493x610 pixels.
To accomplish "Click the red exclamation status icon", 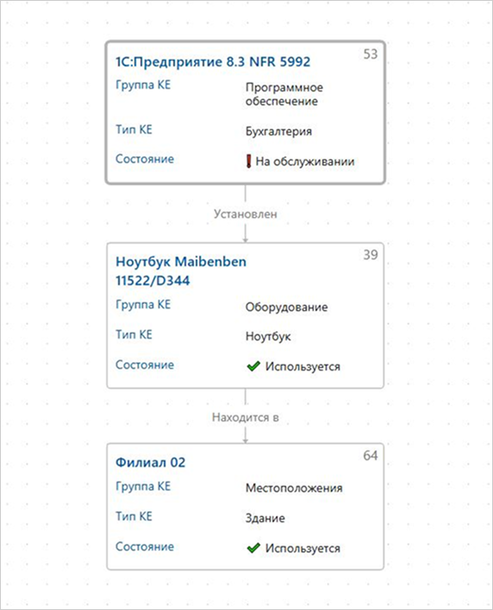I will 248,161.
